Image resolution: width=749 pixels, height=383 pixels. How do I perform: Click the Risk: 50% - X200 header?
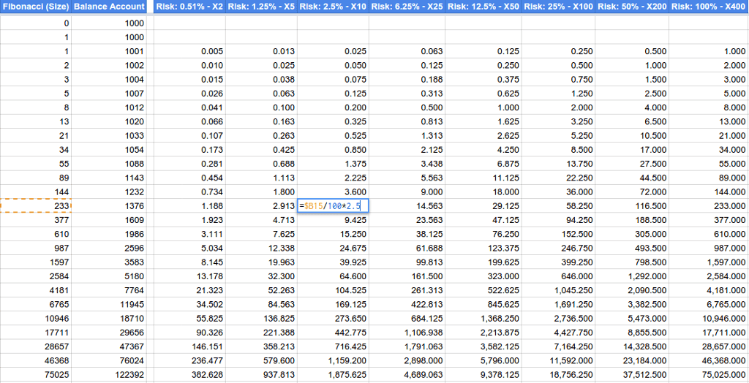coord(632,7)
